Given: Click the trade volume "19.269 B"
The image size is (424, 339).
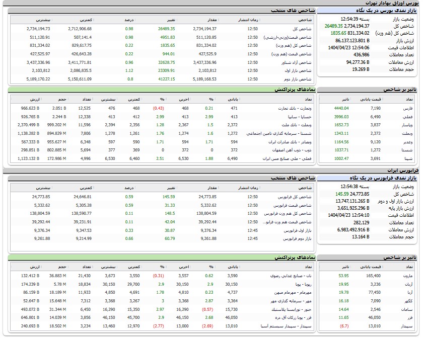Looking at the screenshot, I should 361,69.
